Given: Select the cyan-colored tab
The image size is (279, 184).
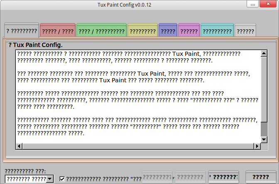Looking at the screenshot, I should [x=217, y=30].
